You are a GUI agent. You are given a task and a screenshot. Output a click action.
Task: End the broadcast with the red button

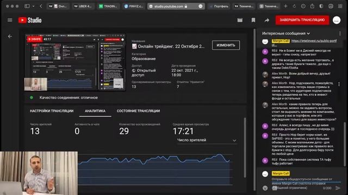(302, 20)
